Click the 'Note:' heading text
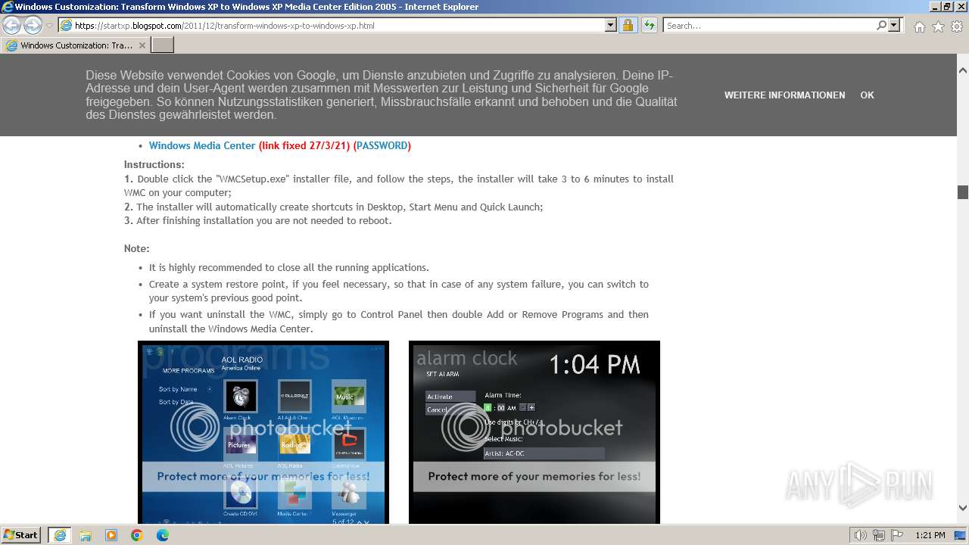The width and height of the screenshot is (969, 545). click(137, 248)
